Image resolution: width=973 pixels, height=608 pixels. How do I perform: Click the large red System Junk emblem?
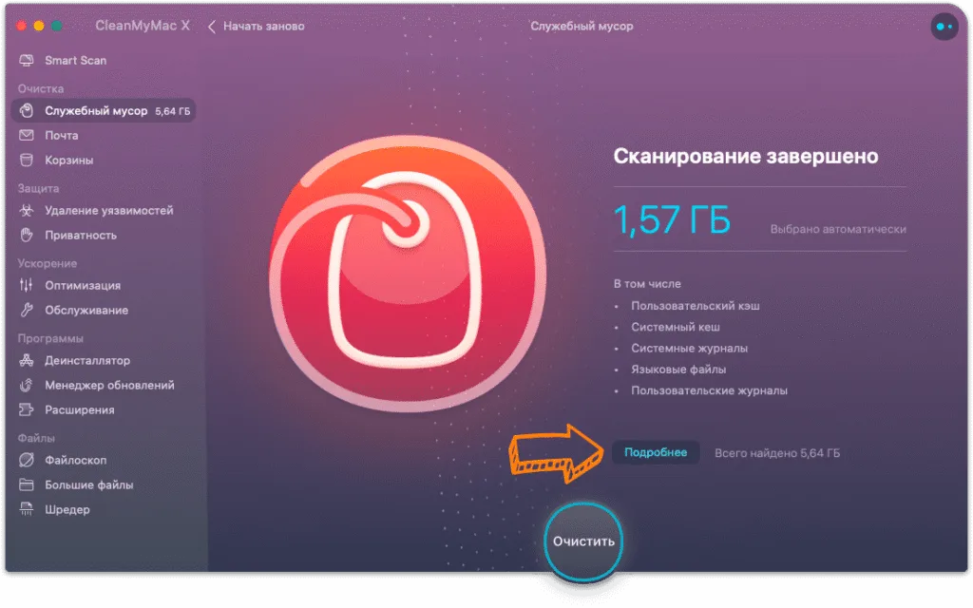pyautogui.click(x=408, y=274)
